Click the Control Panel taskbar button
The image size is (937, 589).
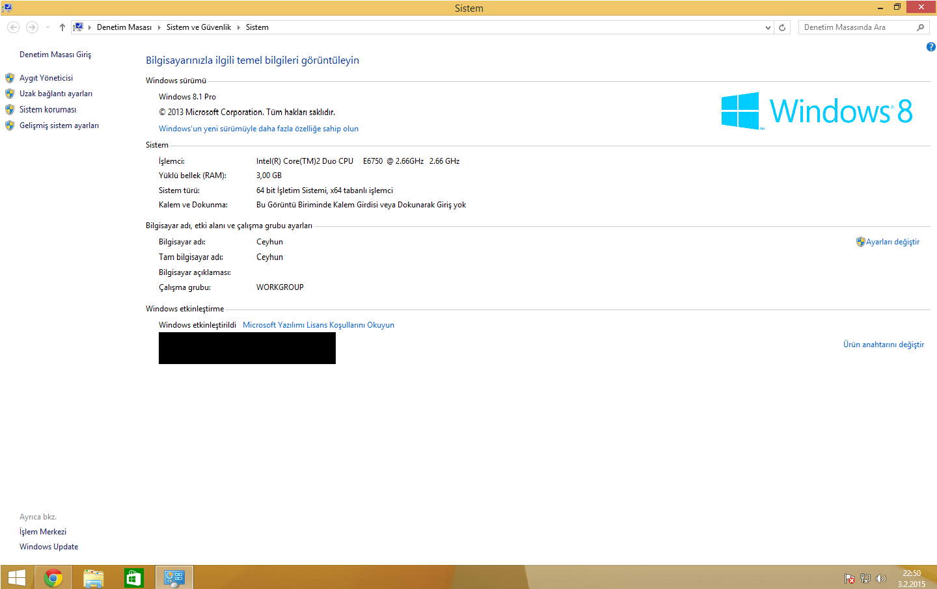174,578
